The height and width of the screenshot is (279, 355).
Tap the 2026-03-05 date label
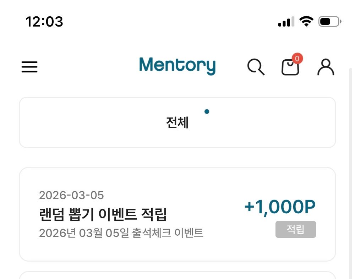point(72,195)
